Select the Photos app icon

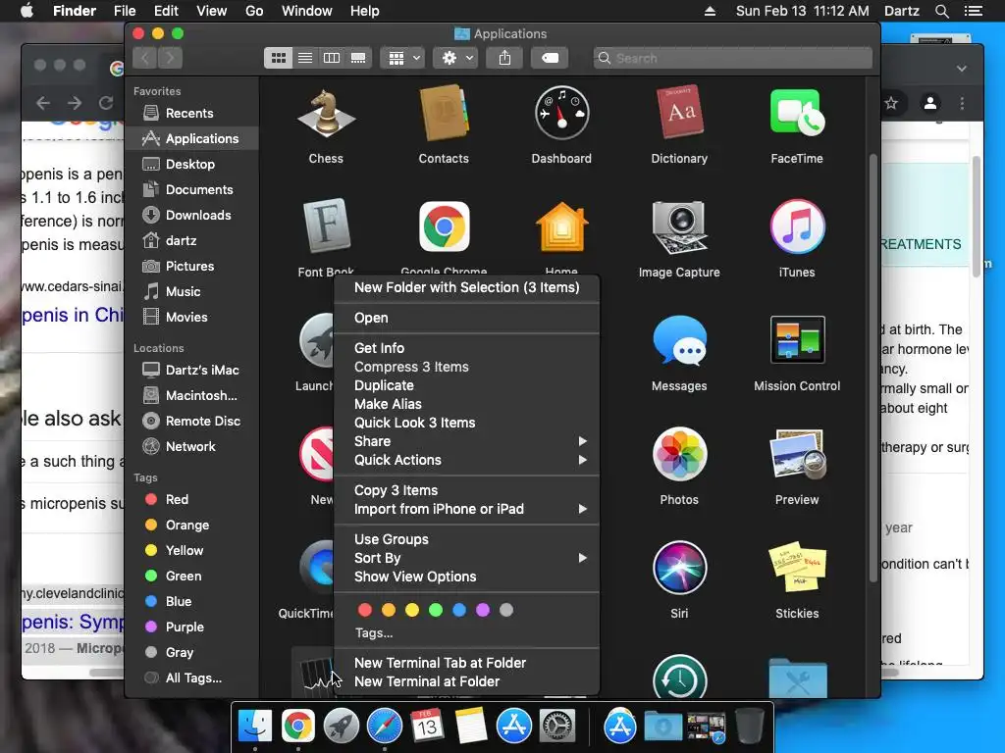click(x=679, y=454)
